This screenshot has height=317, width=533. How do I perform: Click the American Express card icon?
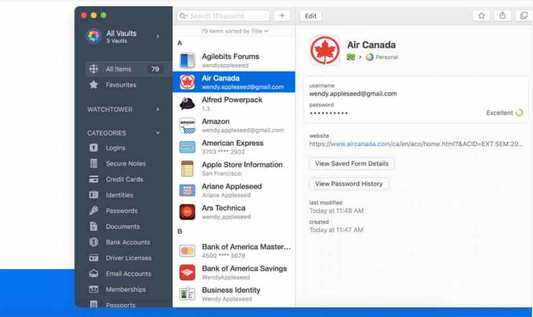[187, 147]
